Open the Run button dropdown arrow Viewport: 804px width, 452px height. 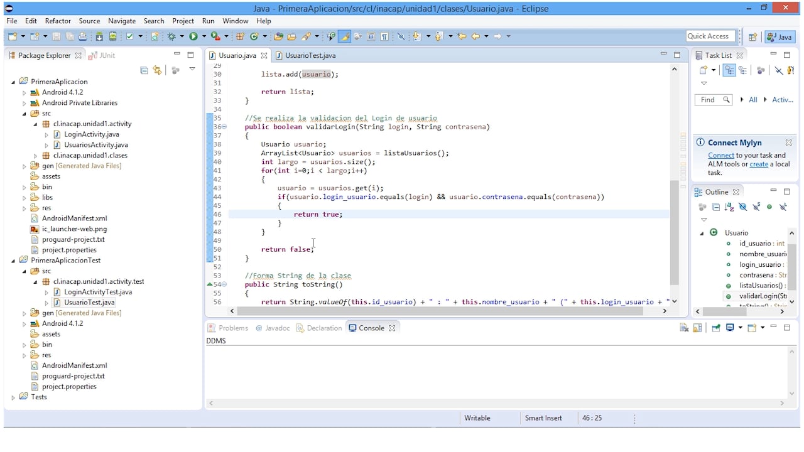[203, 36]
